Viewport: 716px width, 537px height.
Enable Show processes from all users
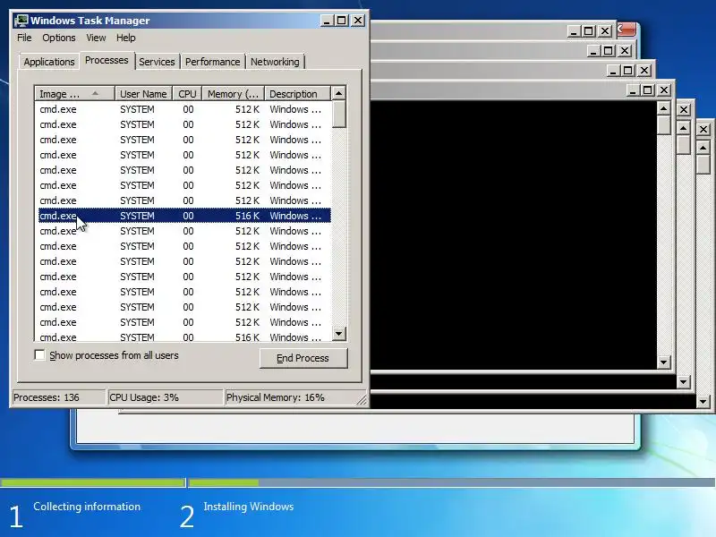40,354
